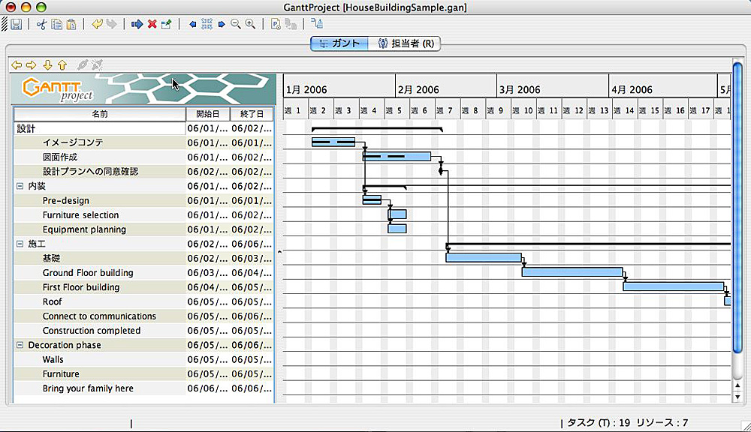Collapse the 内装 task group
The image size is (751, 432).
tap(20, 186)
